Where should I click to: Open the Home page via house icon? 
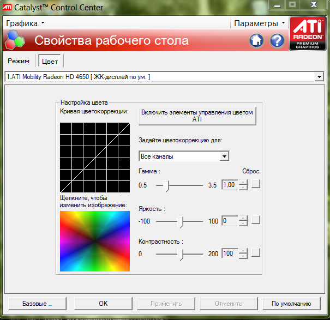click(256, 40)
